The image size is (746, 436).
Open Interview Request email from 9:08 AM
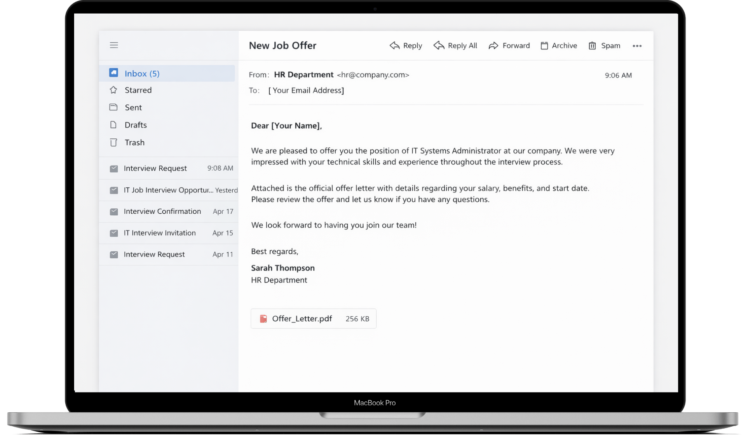tap(169, 168)
